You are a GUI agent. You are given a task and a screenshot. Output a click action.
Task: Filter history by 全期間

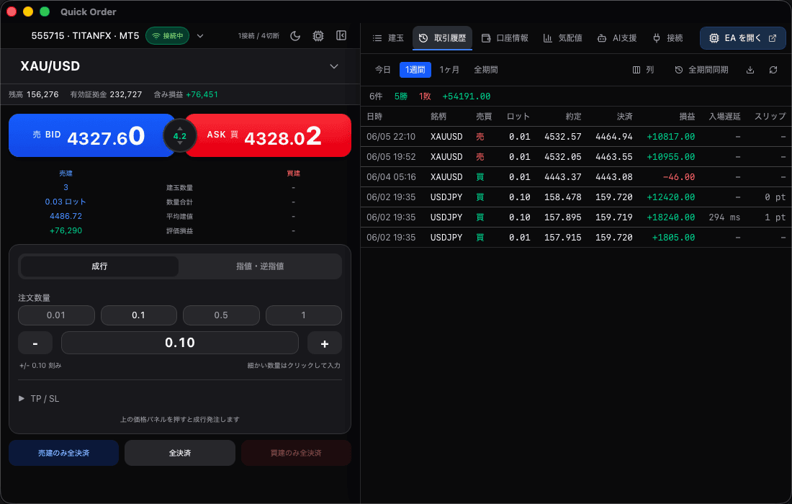tap(486, 70)
